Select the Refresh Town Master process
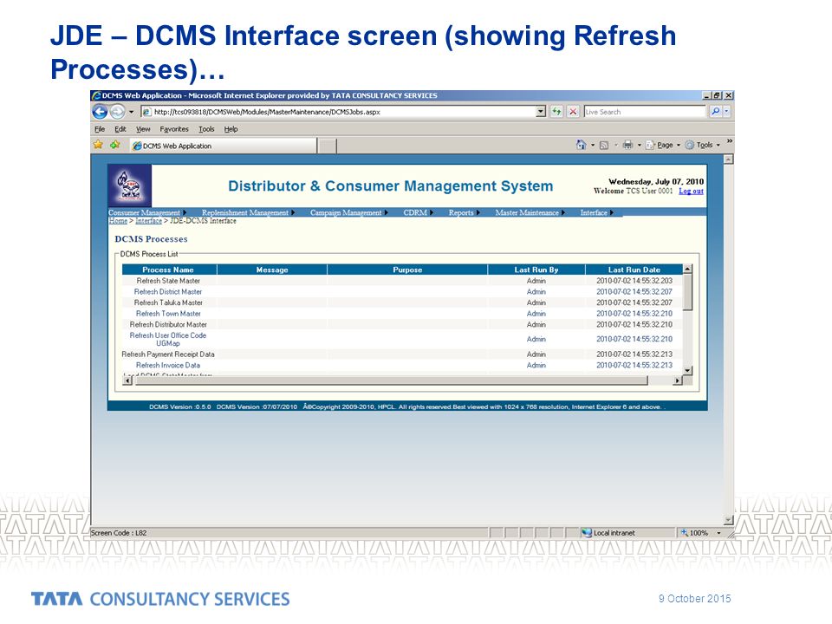The image size is (832, 624). [x=168, y=314]
